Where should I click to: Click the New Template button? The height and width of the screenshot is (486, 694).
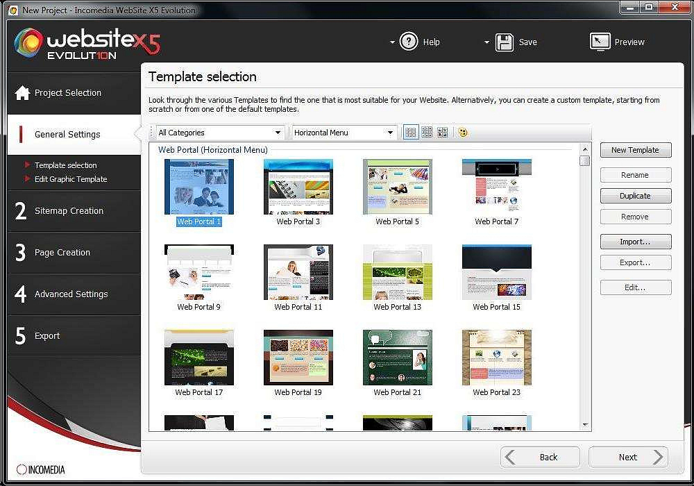pos(635,150)
